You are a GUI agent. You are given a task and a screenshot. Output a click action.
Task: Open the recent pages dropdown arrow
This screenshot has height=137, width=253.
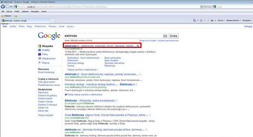click(x=11, y=7)
